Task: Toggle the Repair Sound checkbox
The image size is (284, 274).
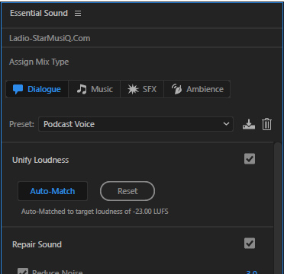Action: point(250,244)
